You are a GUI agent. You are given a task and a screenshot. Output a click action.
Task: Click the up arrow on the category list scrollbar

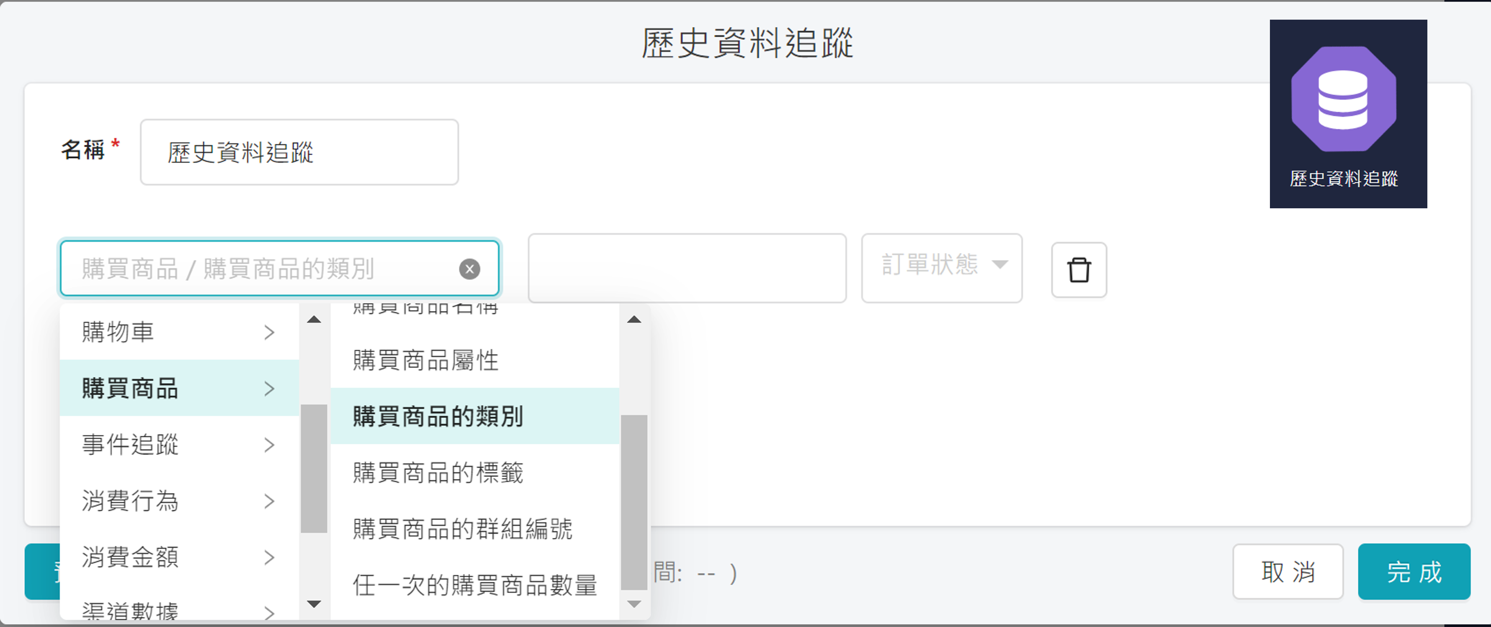tap(314, 320)
